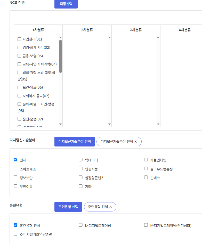Screen dimensions: 202x245
Task: Check the 운전·운송(09) checkbox
Action: pos(19,119)
